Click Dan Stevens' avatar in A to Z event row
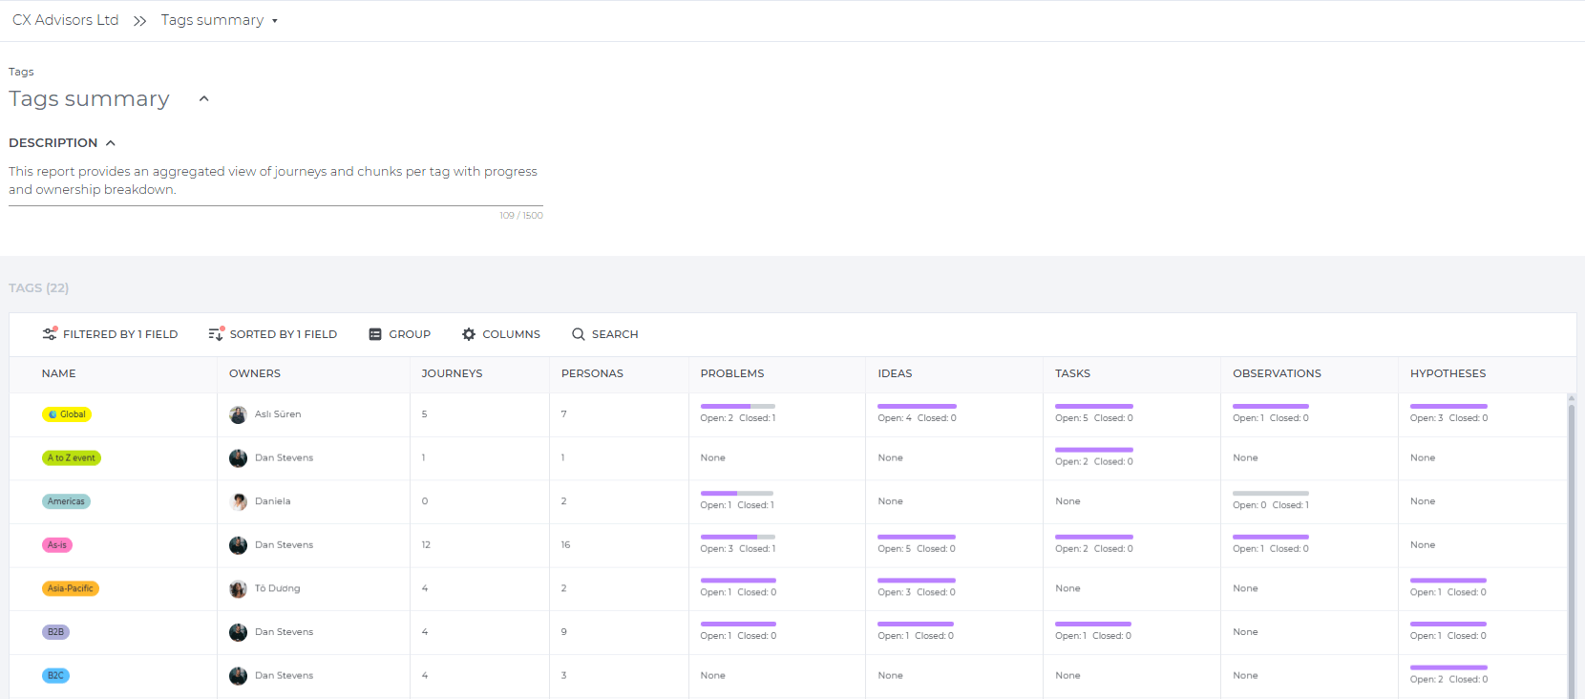Viewport: 1585px width, 699px height. pyautogui.click(x=239, y=458)
